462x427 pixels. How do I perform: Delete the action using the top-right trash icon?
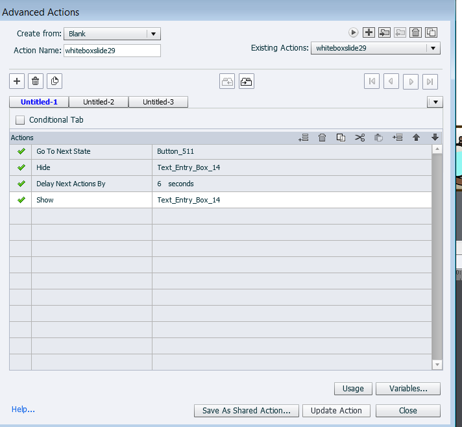(416, 32)
